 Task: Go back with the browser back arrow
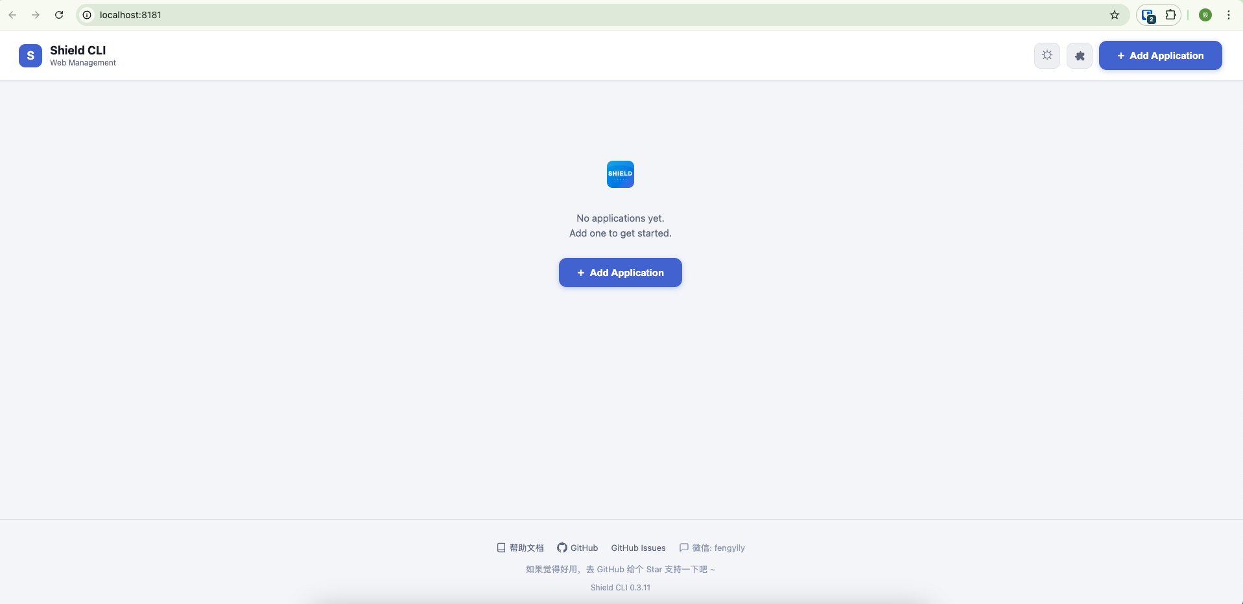tap(12, 15)
